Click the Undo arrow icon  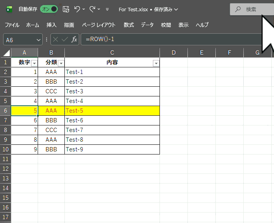click(77, 9)
